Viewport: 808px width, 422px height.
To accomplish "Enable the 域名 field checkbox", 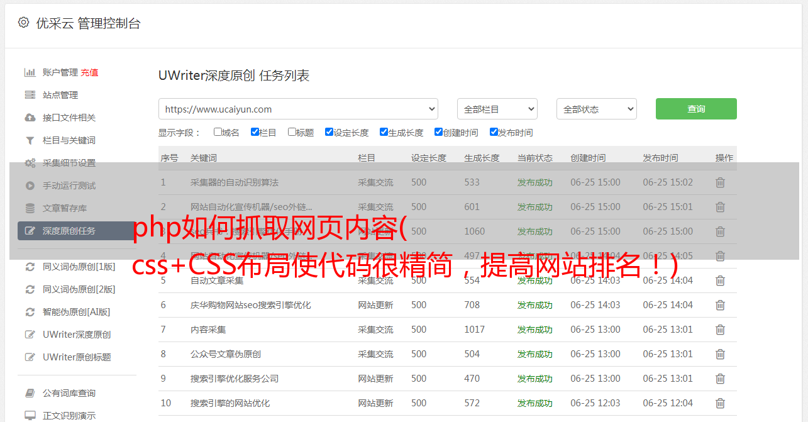I will [x=218, y=132].
